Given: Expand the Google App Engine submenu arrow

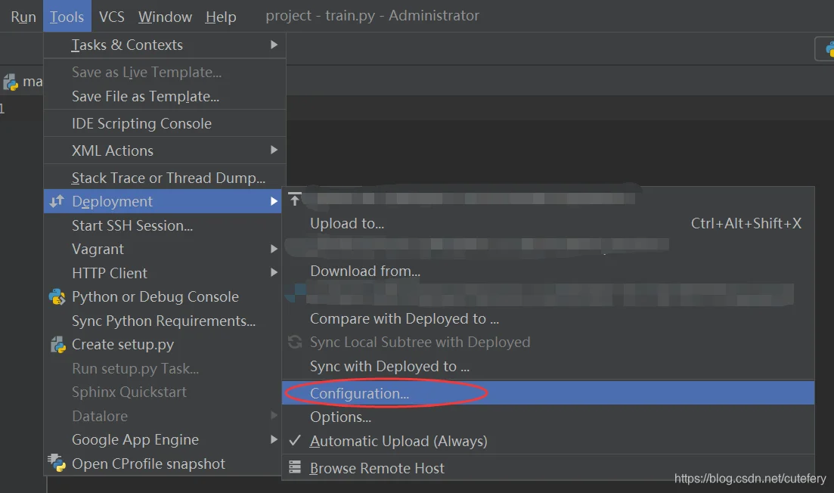Looking at the screenshot, I should point(274,440).
